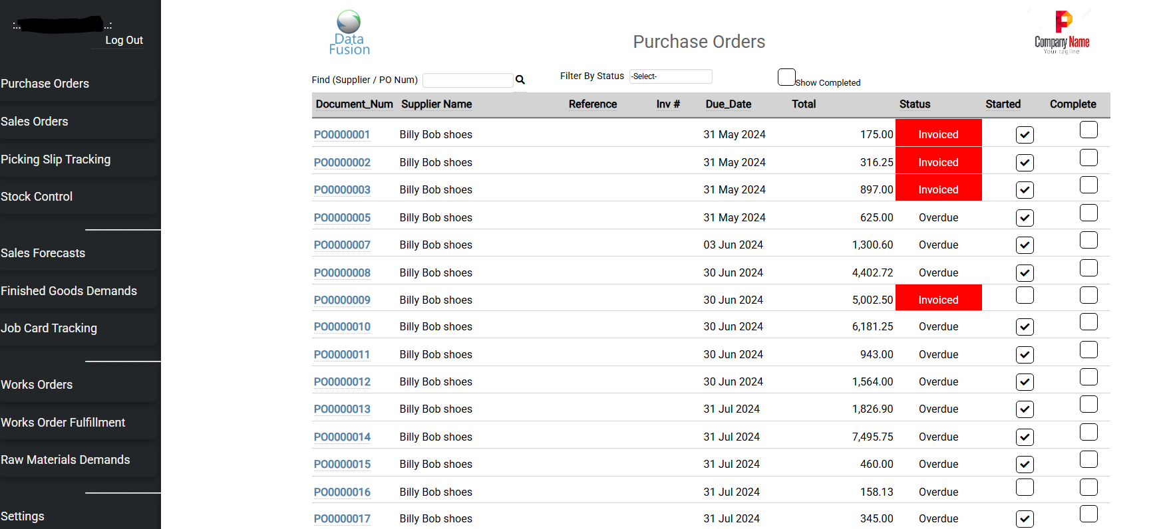This screenshot has height=529, width=1161.
Task: Click the Log Out link
Action: pos(124,41)
